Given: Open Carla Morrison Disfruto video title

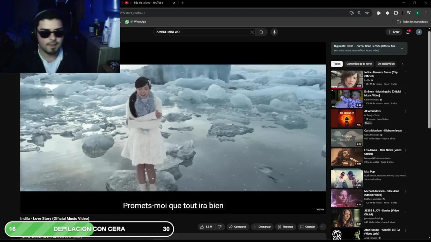Looking at the screenshot, I should pyautogui.click(x=383, y=130).
